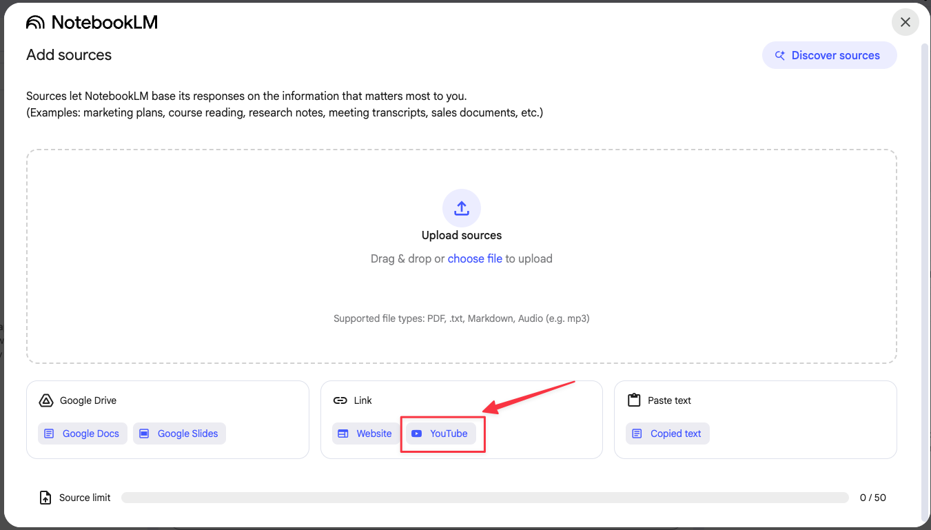Click the Link card heading text
Image resolution: width=931 pixels, height=530 pixels.
[x=362, y=400]
